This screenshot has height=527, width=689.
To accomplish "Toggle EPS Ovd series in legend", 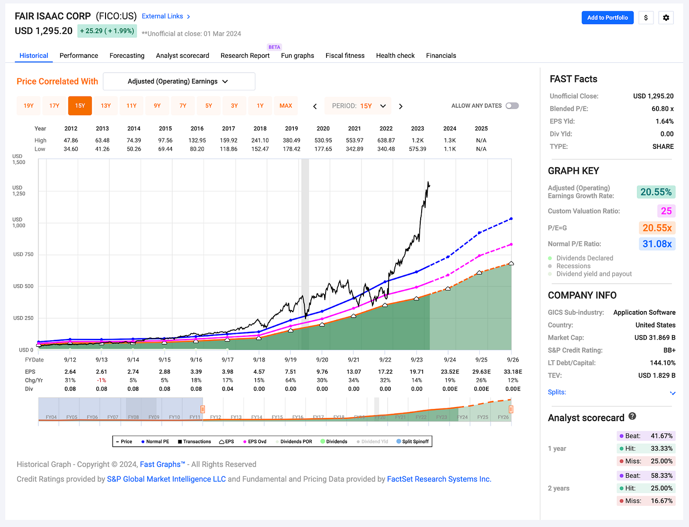I will 255,441.
